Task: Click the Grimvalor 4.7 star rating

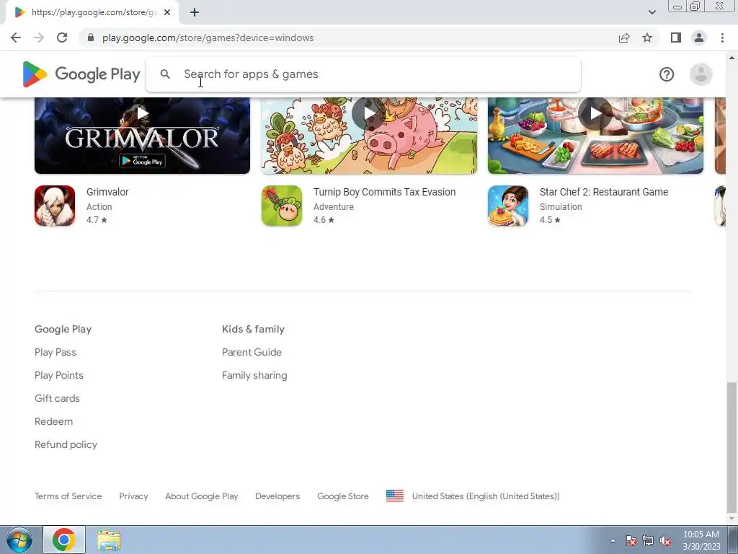Action: (x=97, y=220)
